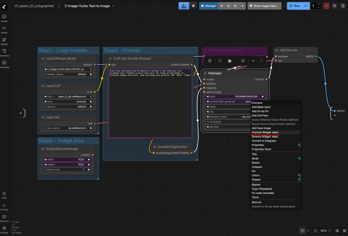Click the Manager button
This screenshot has height=236, width=348.
(209, 6)
